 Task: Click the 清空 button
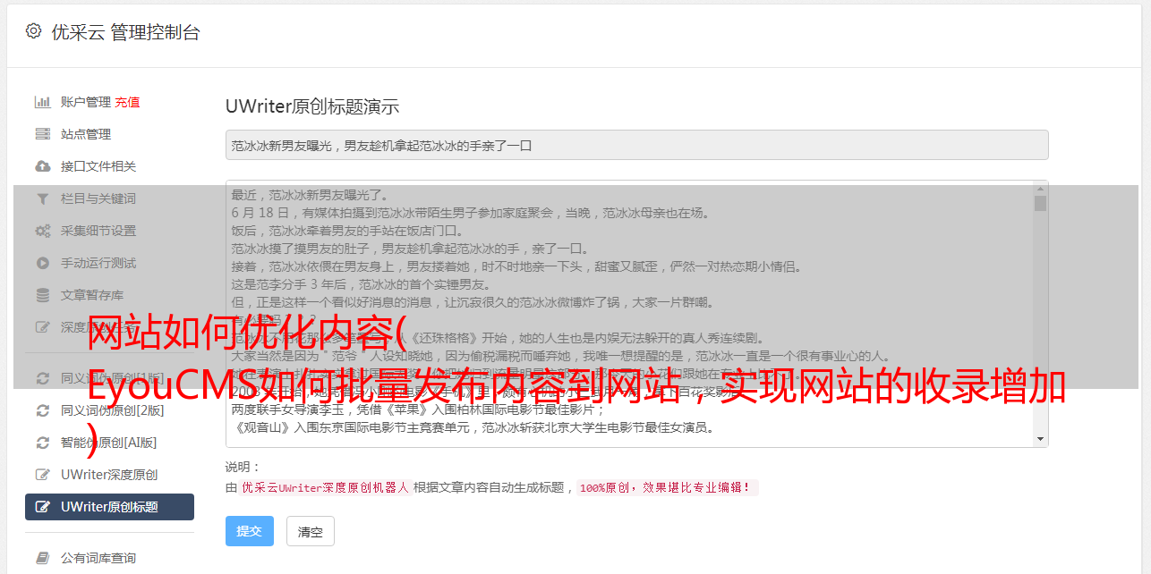click(310, 531)
